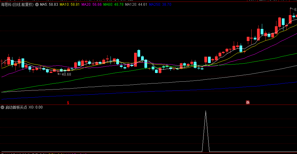Open the dropdown beside 海思科(日线.前复权) title
This screenshot has width=297, height=154.
(37, 5)
